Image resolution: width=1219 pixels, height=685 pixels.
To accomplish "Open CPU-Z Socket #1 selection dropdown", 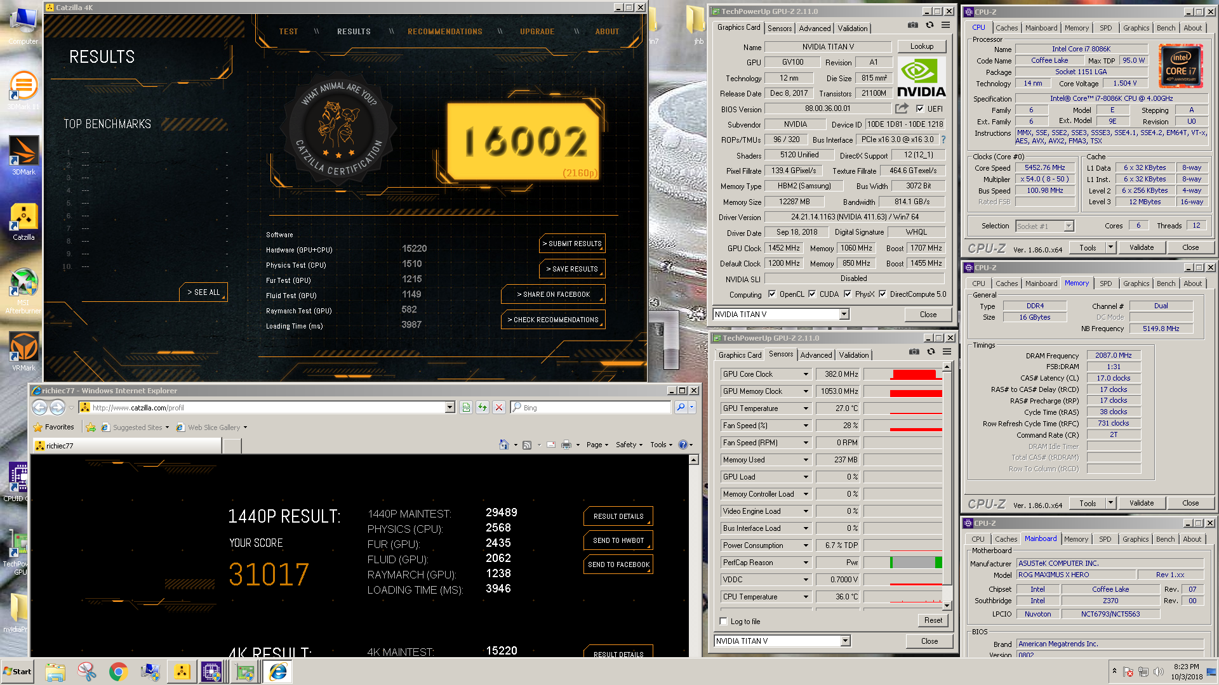I will 1069,226.
